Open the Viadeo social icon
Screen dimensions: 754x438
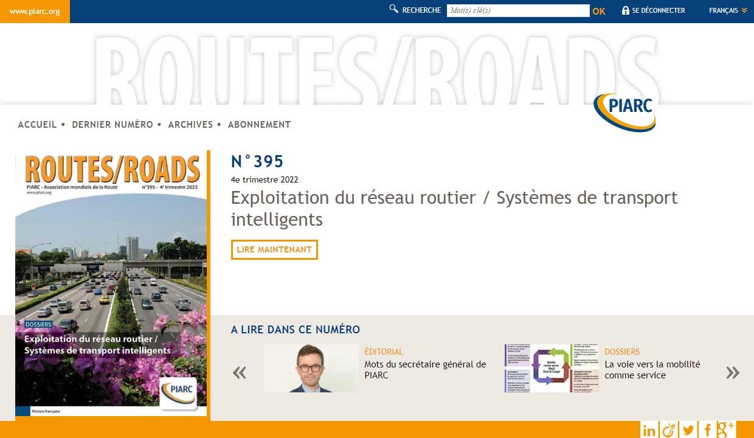[668, 431]
